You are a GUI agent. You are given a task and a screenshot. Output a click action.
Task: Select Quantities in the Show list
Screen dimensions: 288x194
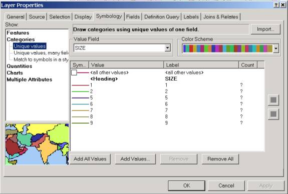click(20, 66)
